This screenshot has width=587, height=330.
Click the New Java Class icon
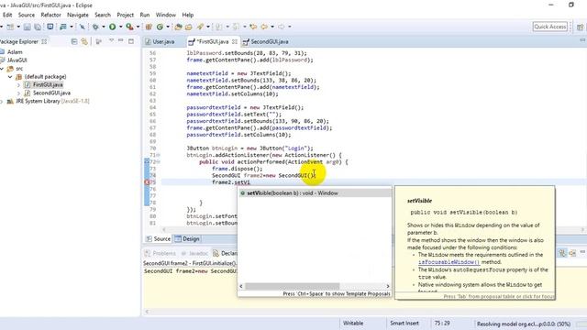click(161, 27)
